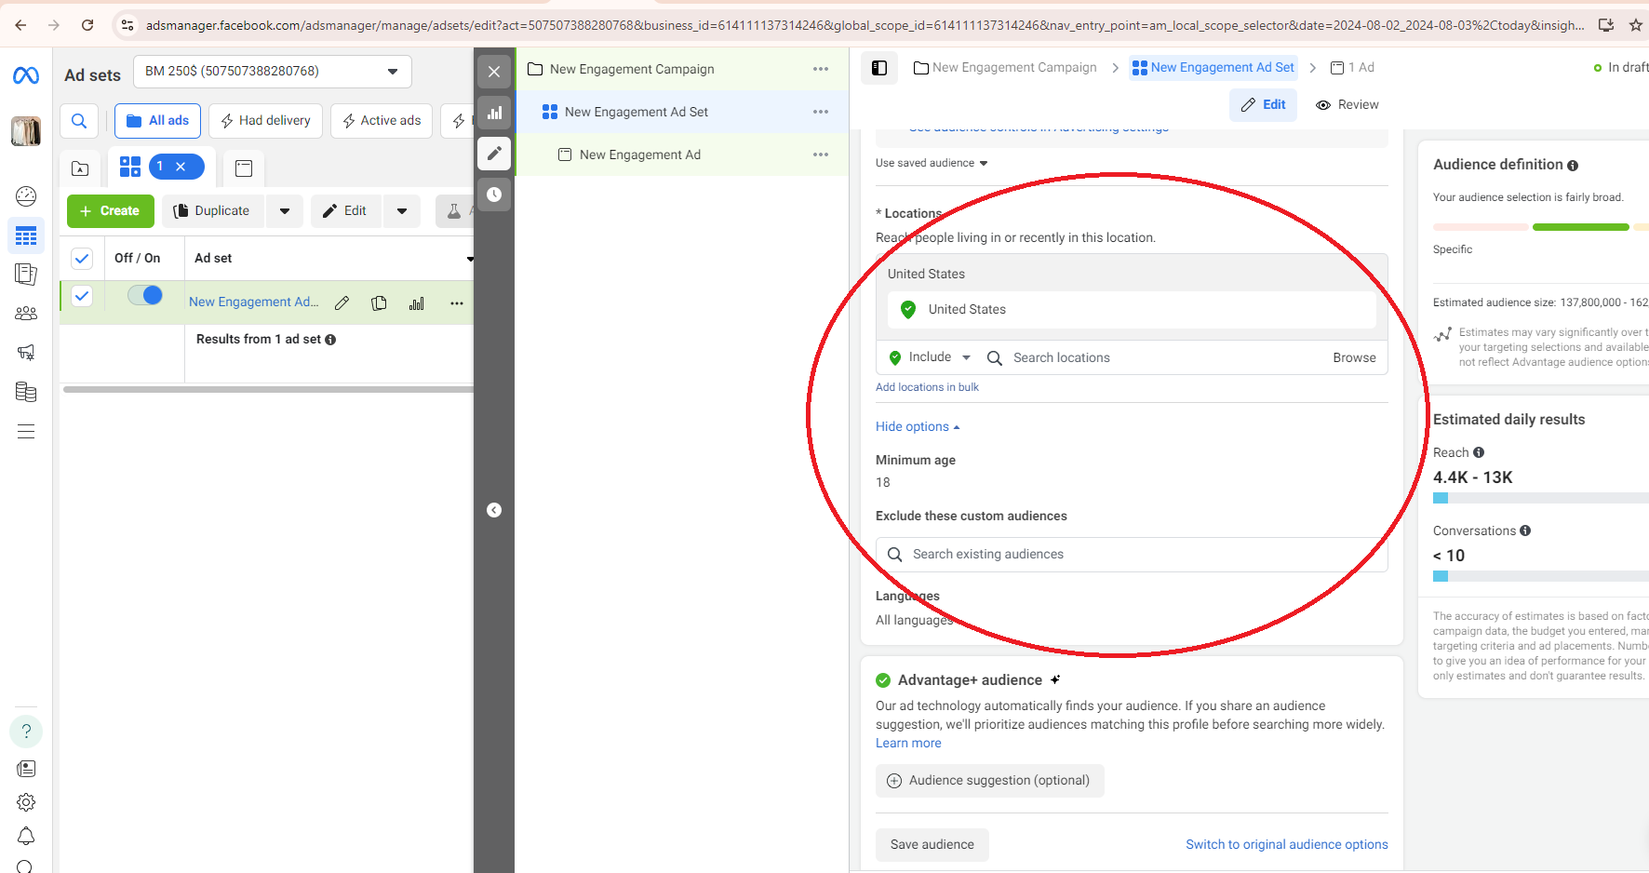Open Advertising settings megaphone icon

point(26,353)
